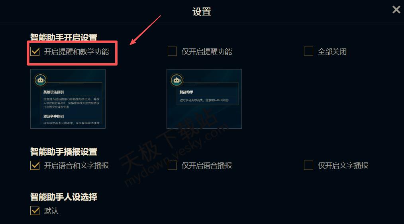Enable the 仅开启提醒功能 checkbox
The height and width of the screenshot is (224, 404).
coord(172,51)
